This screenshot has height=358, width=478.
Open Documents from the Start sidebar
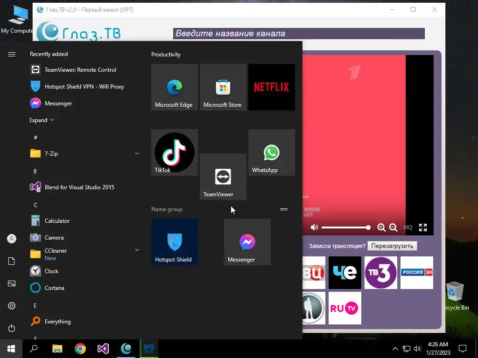[x=12, y=261]
